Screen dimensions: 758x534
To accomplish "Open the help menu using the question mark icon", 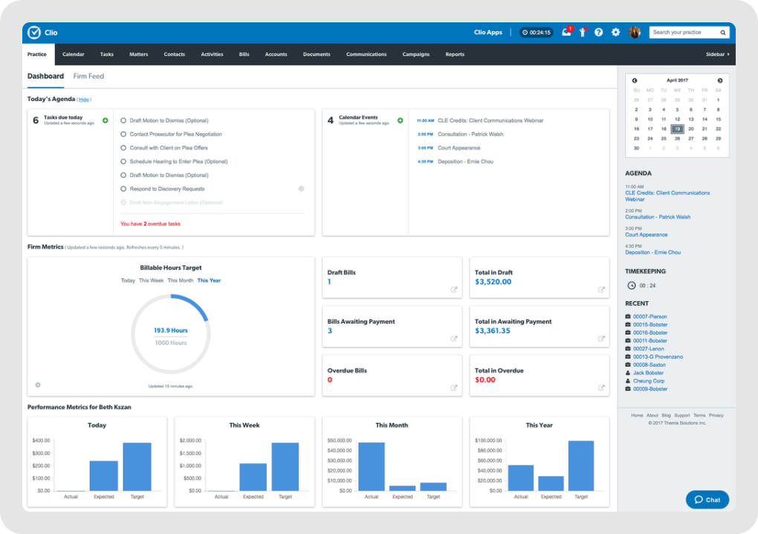I will coord(598,32).
